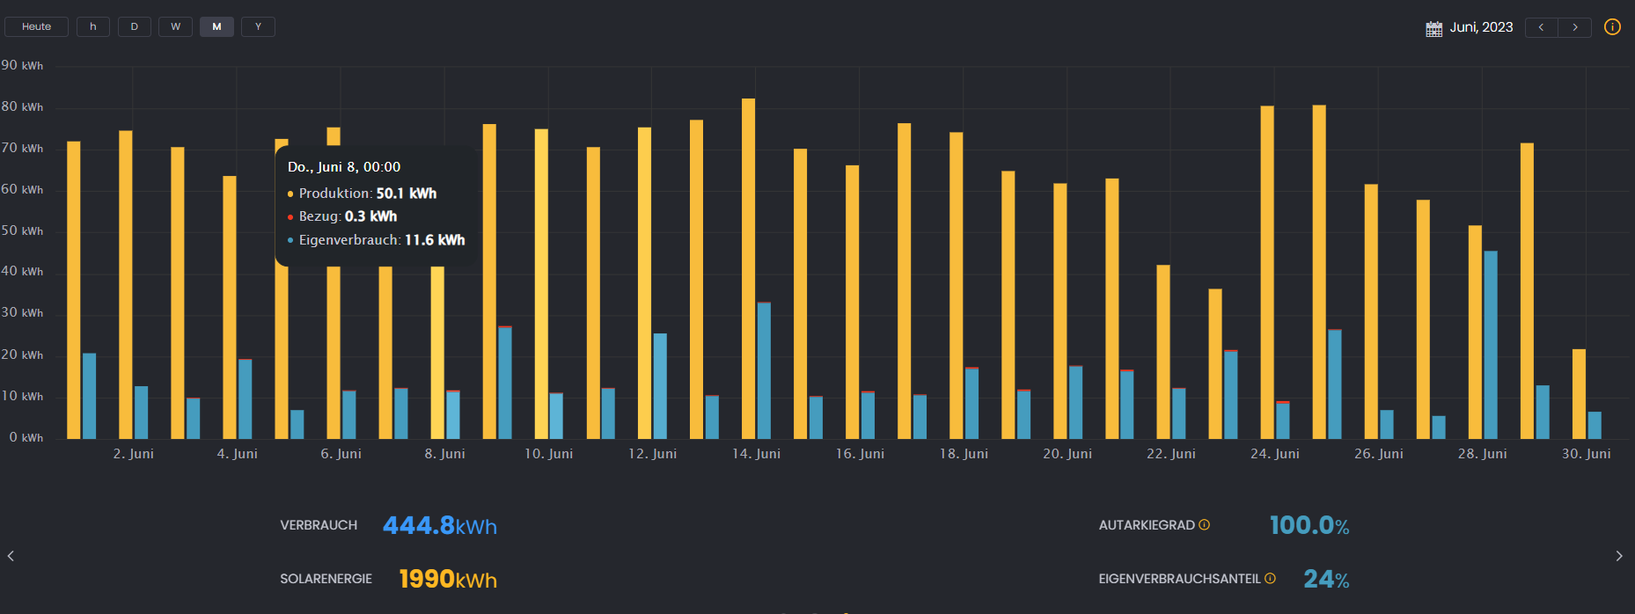Select the M month view tab
Image resolution: width=1635 pixels, height=614 pixels.
216,26
